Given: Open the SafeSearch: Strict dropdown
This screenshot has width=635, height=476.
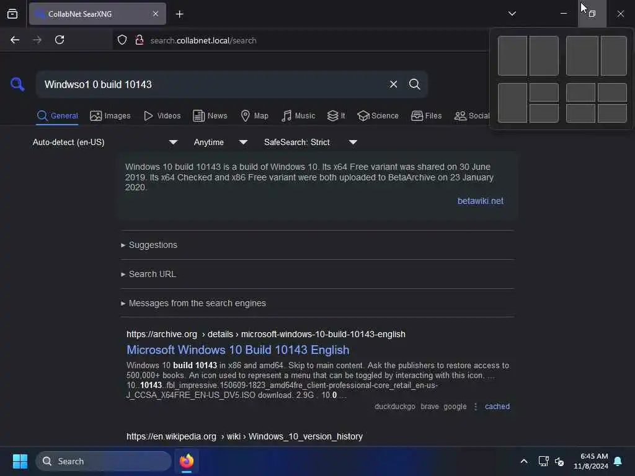Looking at the screenshot, I should pos(310,142).
